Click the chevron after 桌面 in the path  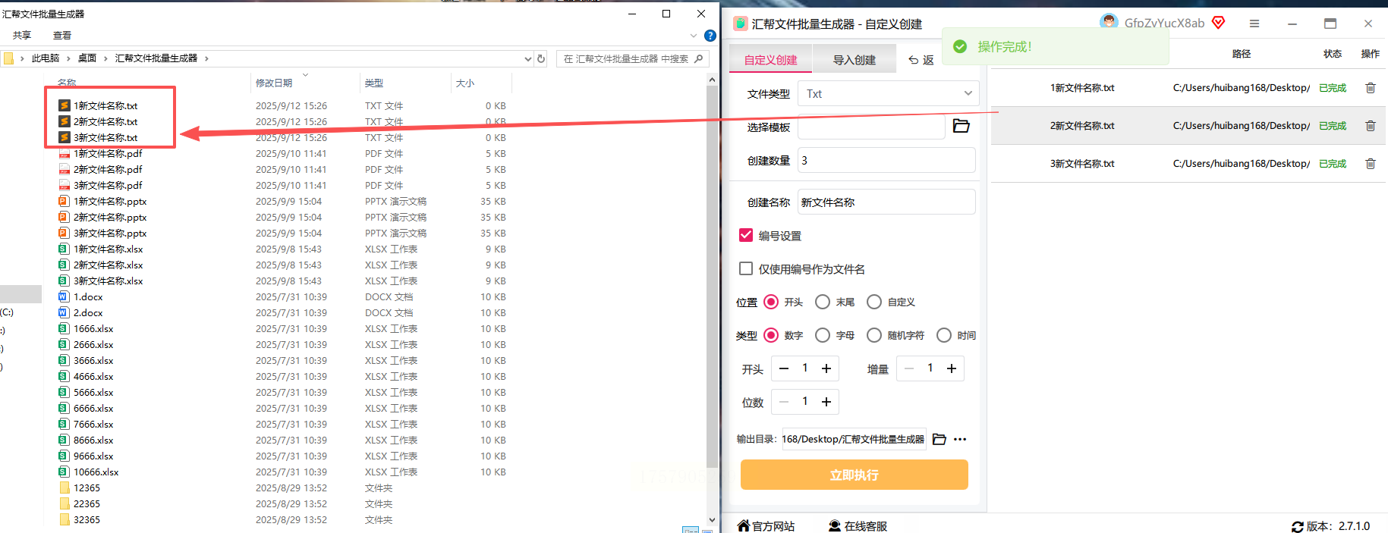[x=105, y=58]
